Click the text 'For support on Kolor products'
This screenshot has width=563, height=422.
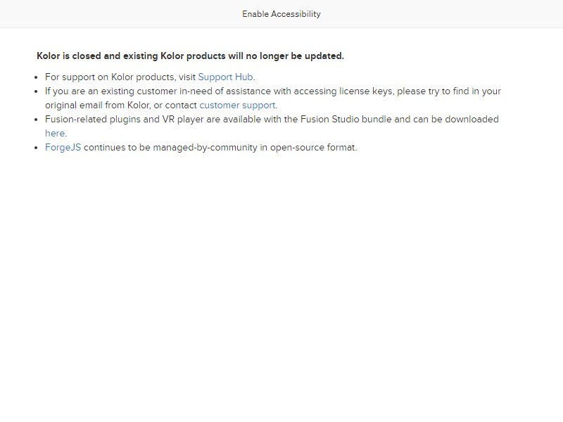tap(110, 77)
